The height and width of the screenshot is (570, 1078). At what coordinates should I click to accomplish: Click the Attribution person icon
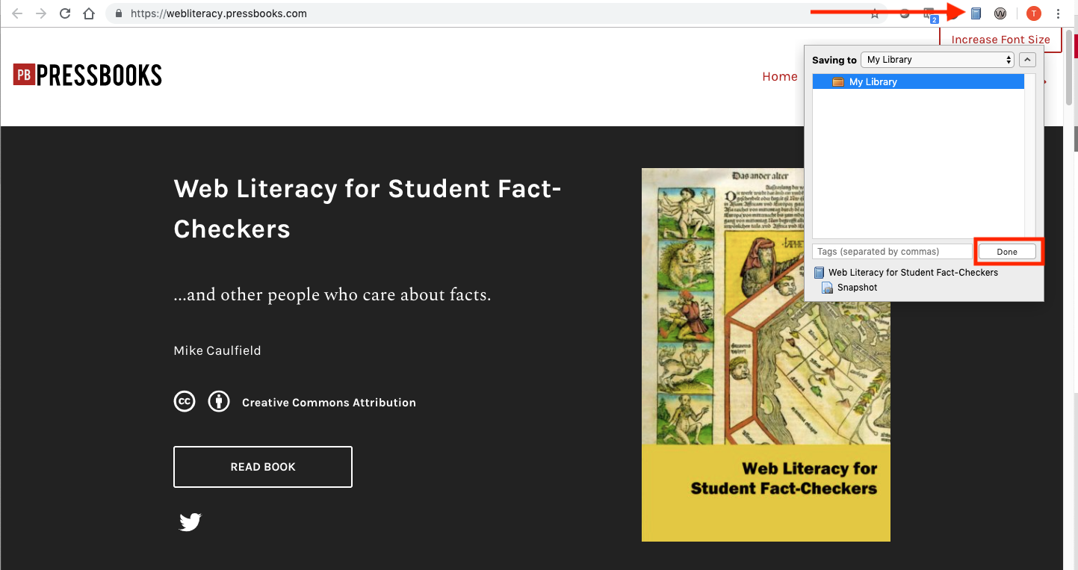point(219,402)
